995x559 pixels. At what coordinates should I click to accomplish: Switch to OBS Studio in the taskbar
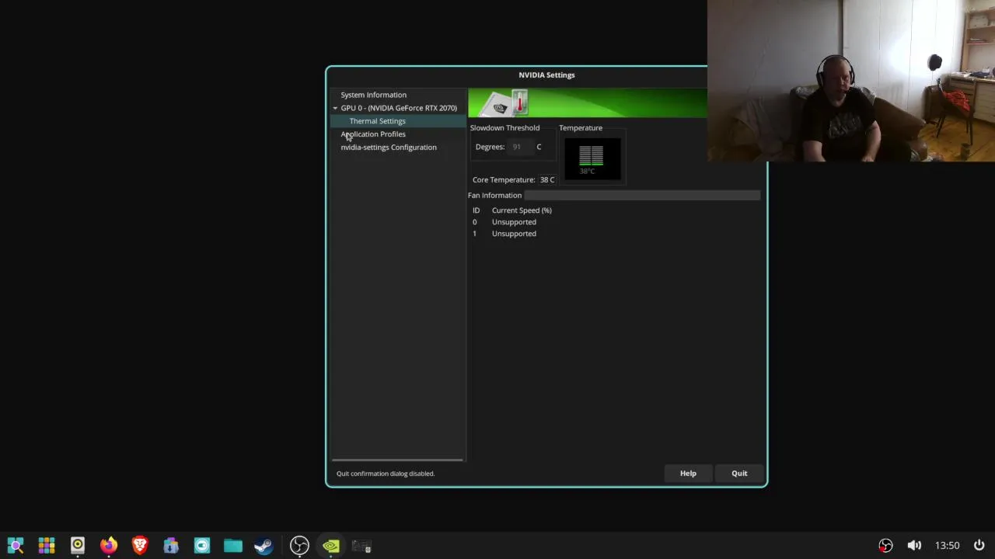(299, 546)
